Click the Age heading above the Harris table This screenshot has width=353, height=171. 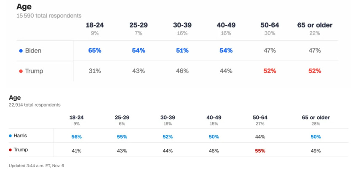[x=15, y=98]
